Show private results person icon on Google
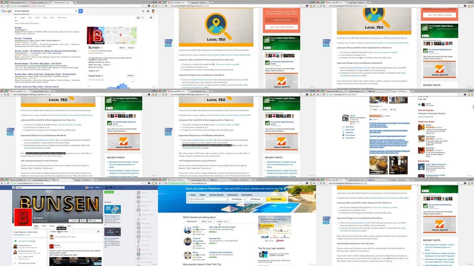This screenshot has width=474, height=266. click(138, 17)
